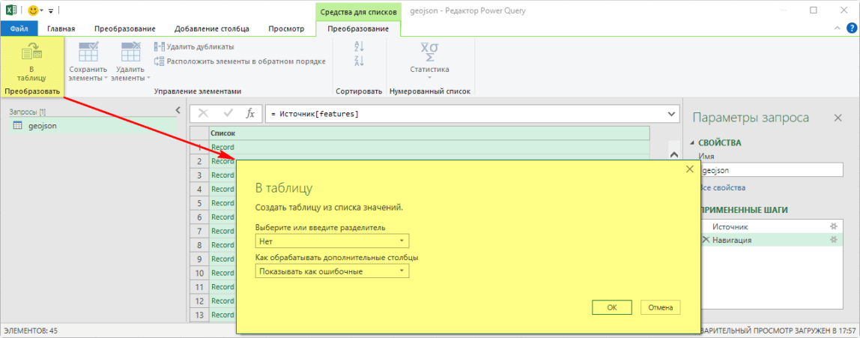This screenshot has height=338, width=860.
Task: Select the geojson query in queries pane
Action: [42, 126]
